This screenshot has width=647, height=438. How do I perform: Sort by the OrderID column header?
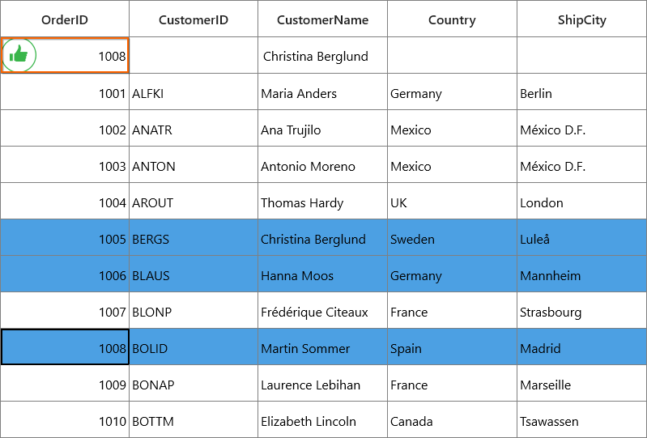click(x=65, y=19)
